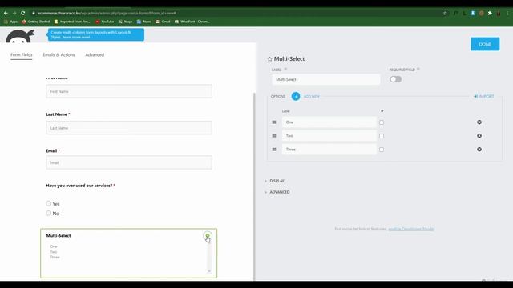The height and width of the screenshot is (288, 513).
Task: Click the Required Field help info icon
Action: pyautogui.click(x=418, y=70)
